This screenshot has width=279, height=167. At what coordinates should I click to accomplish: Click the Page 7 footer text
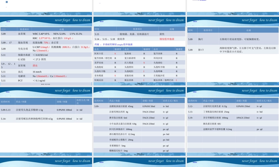click(x=233, y=13)
